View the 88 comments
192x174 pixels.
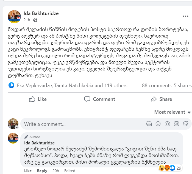[157, 85]
